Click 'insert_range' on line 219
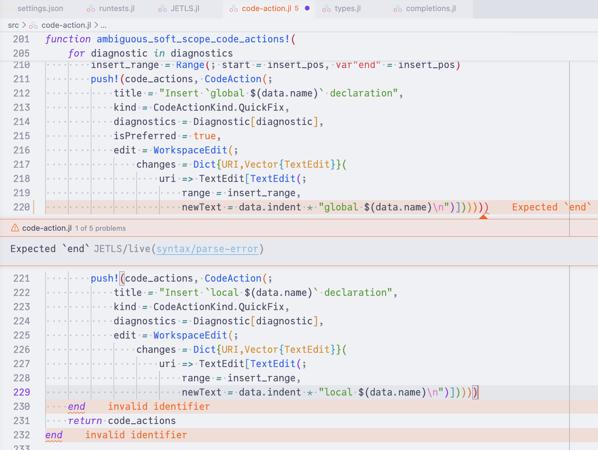Viewport: 598px width, 450px height. 262,193
